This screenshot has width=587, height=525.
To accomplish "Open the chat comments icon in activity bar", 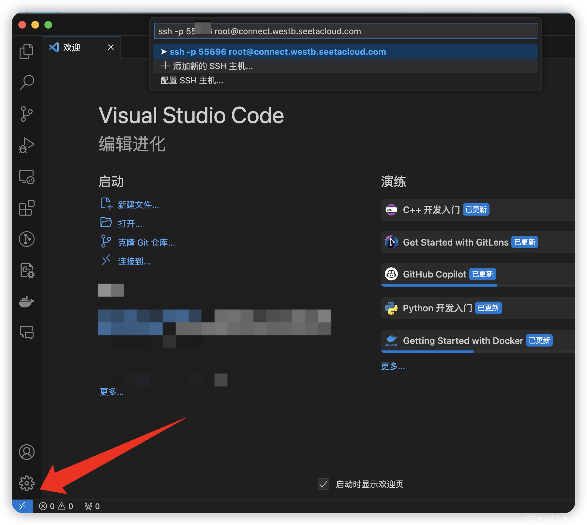I will (27, 333).
